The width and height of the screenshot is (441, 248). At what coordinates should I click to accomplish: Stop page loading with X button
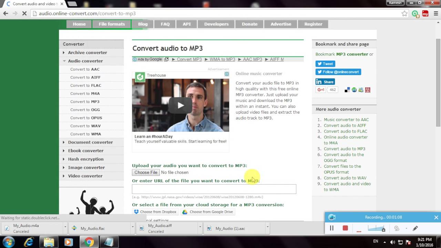(x=24, y=13)
